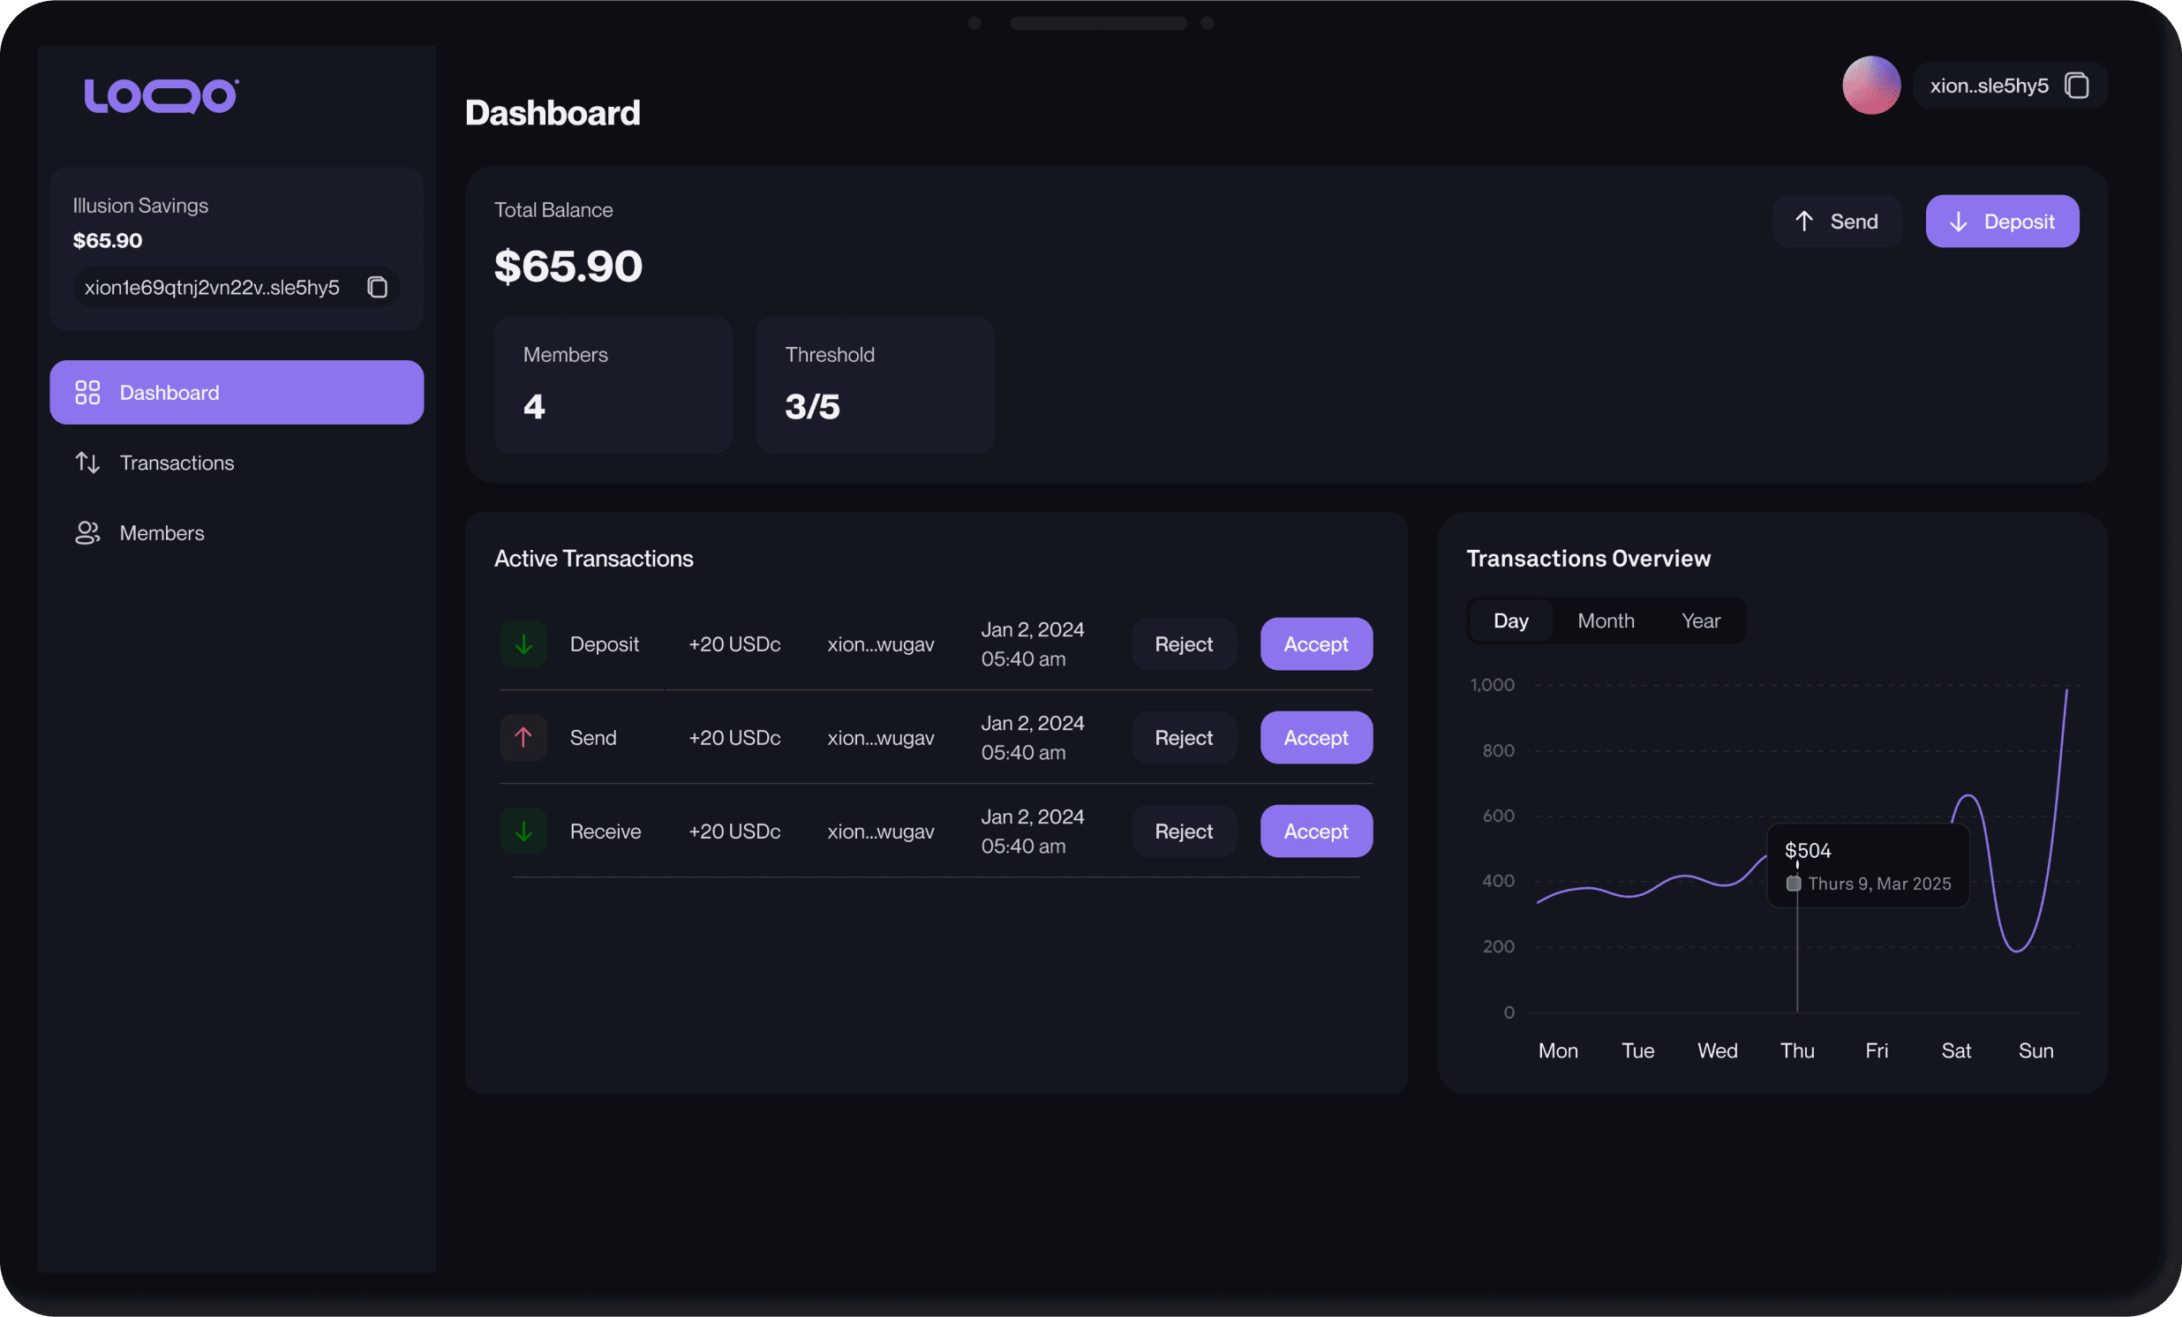Image resolution: width=2182 pixels, height=1317 pixels.
Task: Copy the wallet address in Illusion Savings card
Action: [x=376, y=286]
